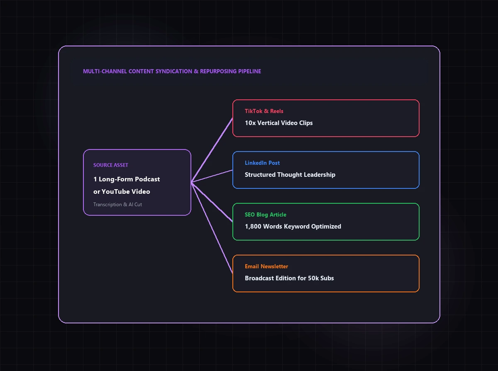Select the Source Asset card
Viewport: 498px width, 371px height.
pyautogui.click(x=137, y=182)
